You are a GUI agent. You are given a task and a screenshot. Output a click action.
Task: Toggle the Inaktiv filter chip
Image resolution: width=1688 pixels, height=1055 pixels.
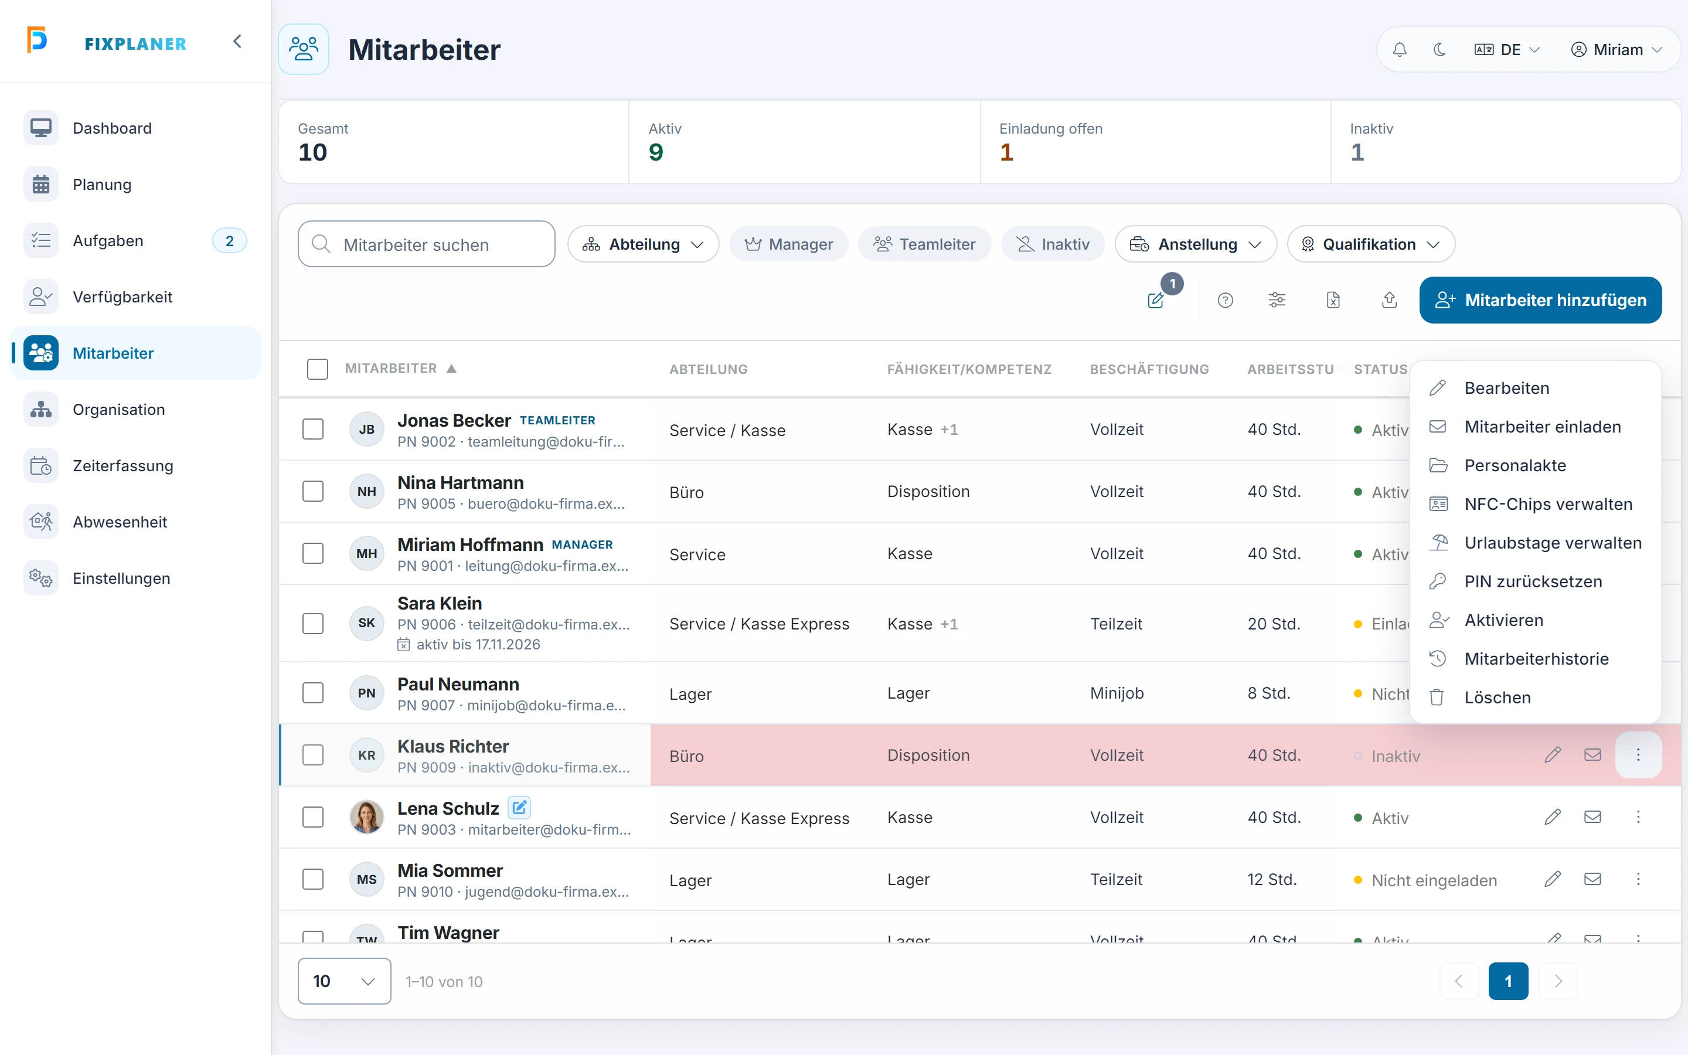click(1053, 244)
